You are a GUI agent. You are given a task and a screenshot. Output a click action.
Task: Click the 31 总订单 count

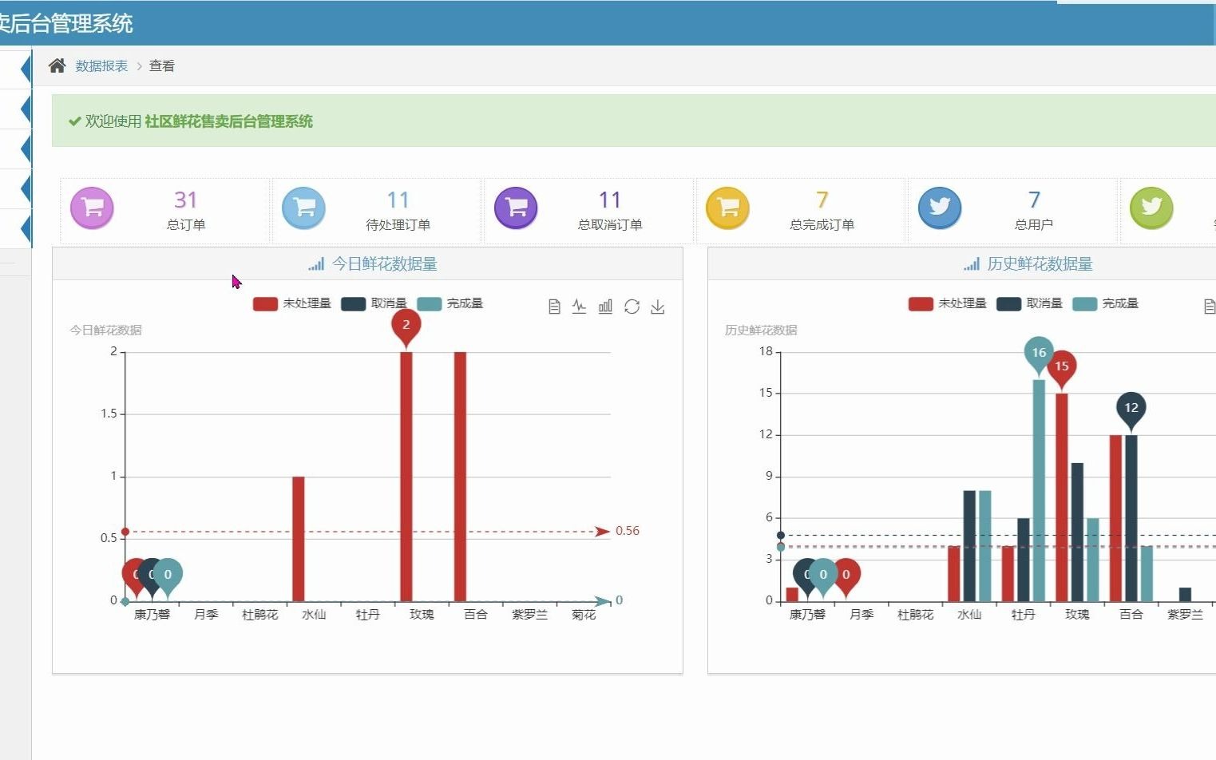pyautogui.click(x=186, y=200)
